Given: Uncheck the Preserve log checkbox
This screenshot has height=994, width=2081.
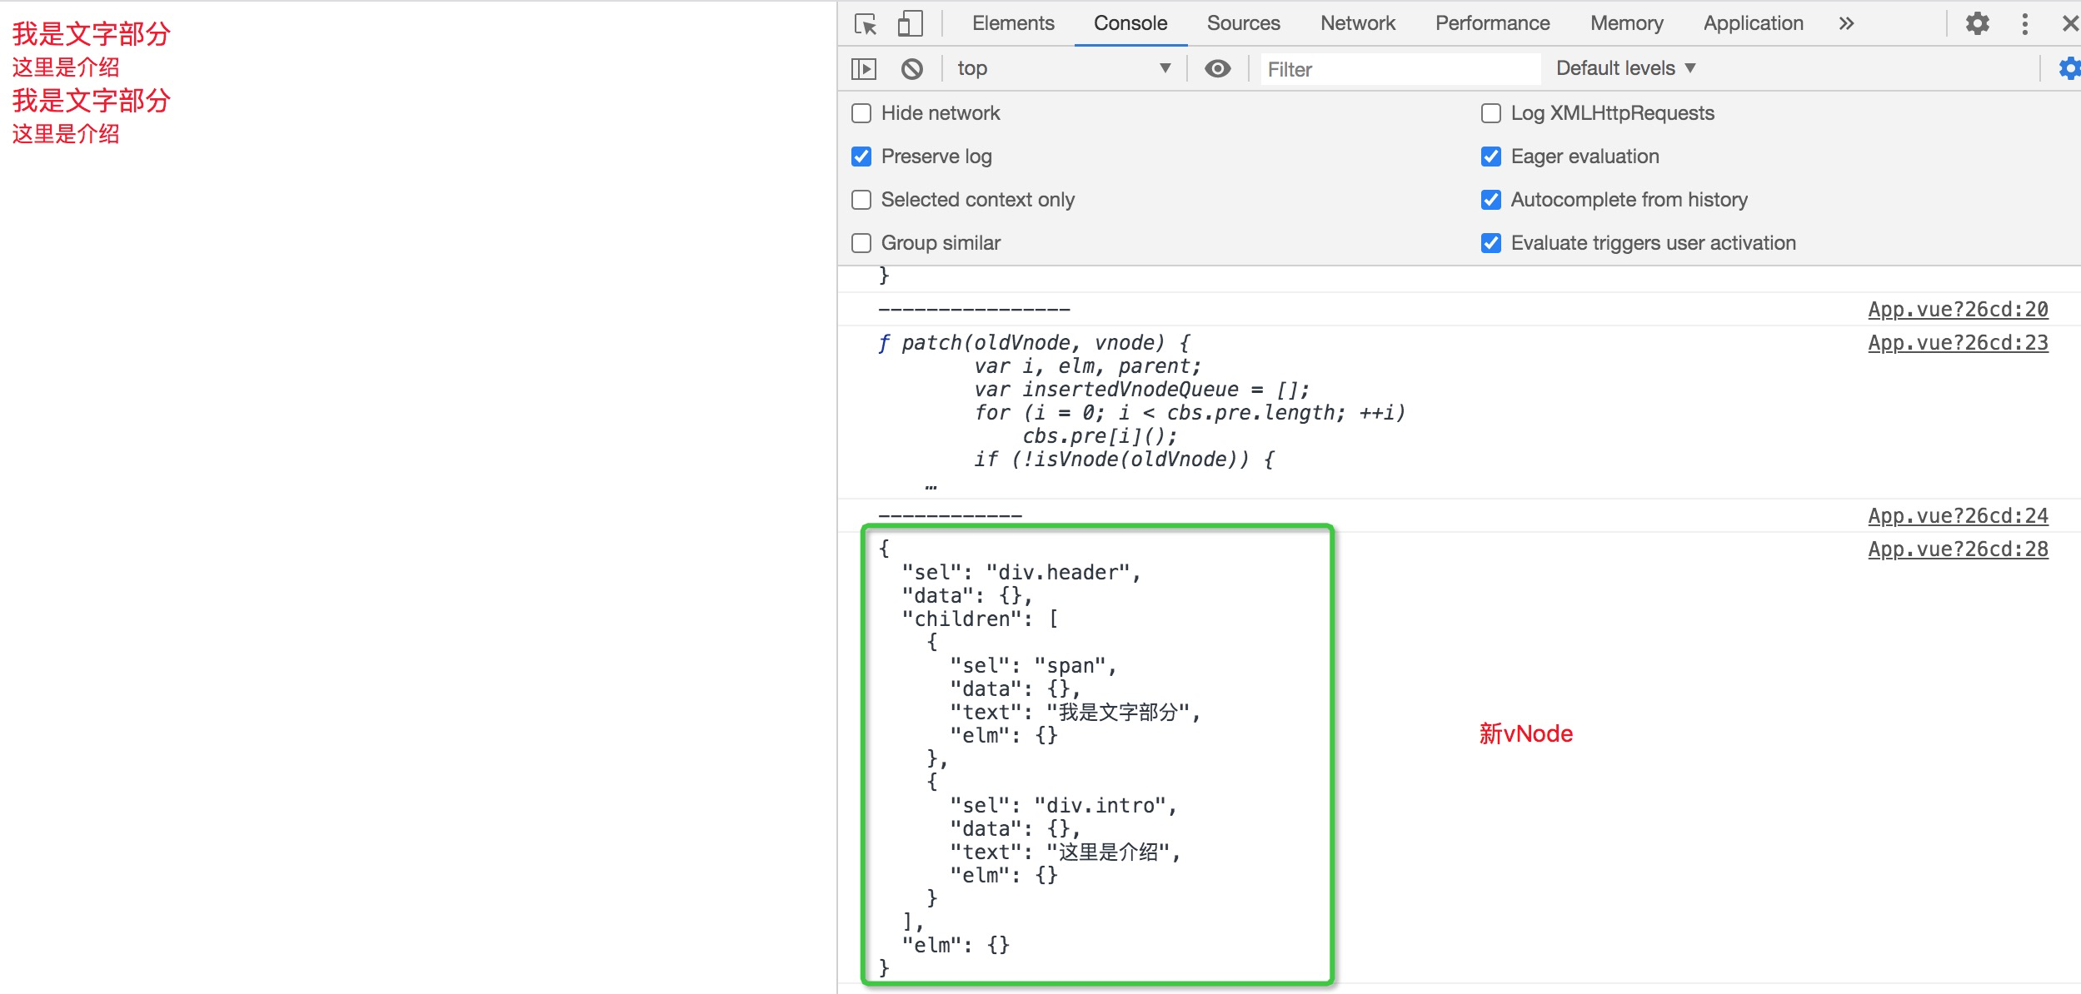Looking at the screenshot, I should pos(861,157).
